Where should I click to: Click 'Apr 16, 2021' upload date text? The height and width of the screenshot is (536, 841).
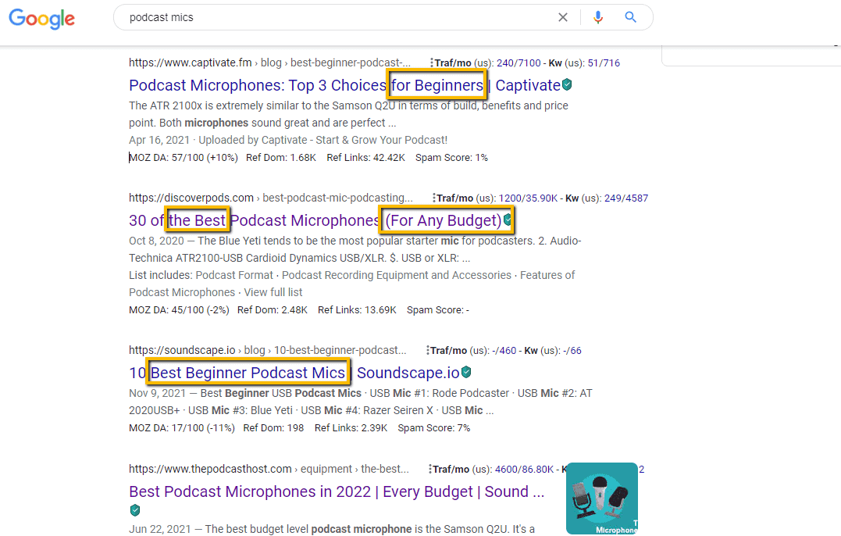(159, 140)
